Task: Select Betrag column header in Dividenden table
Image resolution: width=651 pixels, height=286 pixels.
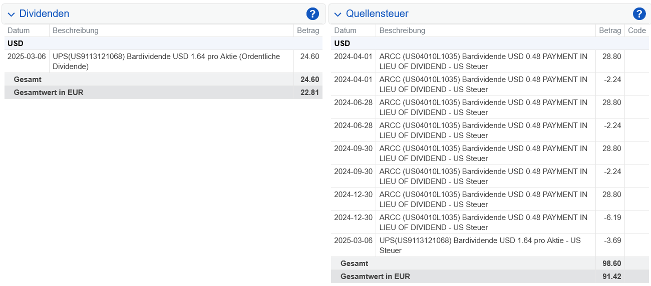Action: [308, 30]
